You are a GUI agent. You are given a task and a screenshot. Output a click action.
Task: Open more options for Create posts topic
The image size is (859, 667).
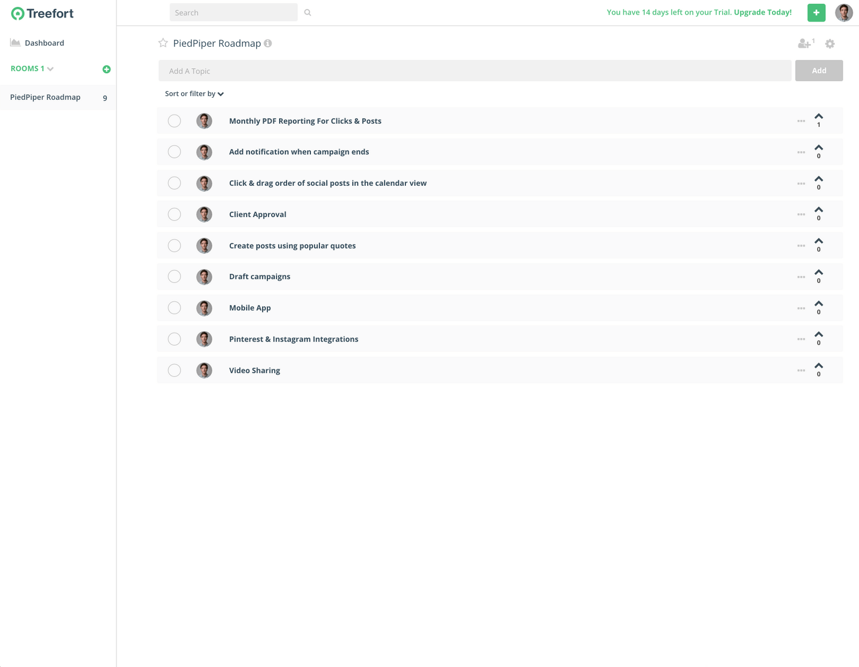(801, 246)
